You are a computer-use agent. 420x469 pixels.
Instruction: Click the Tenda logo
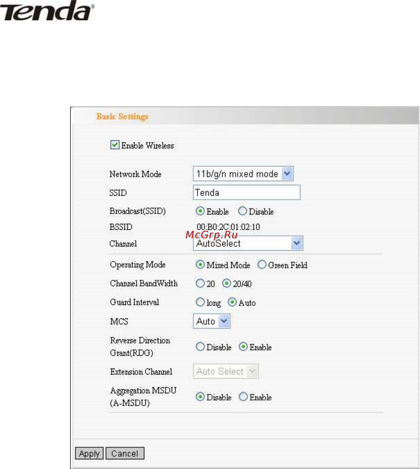click(x=47, y=11)
